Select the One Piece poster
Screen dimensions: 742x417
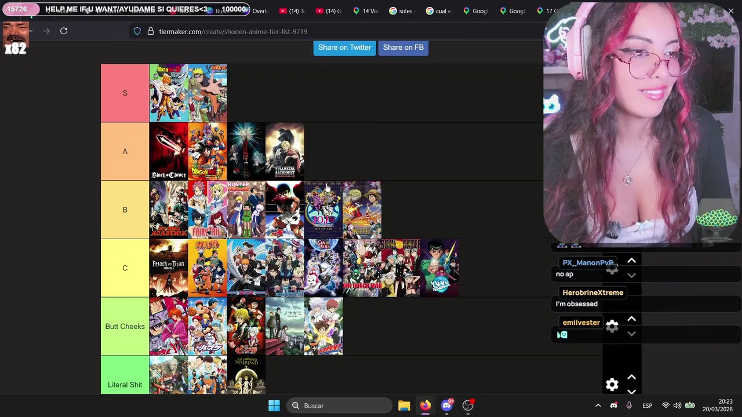(x=362, y=210)
